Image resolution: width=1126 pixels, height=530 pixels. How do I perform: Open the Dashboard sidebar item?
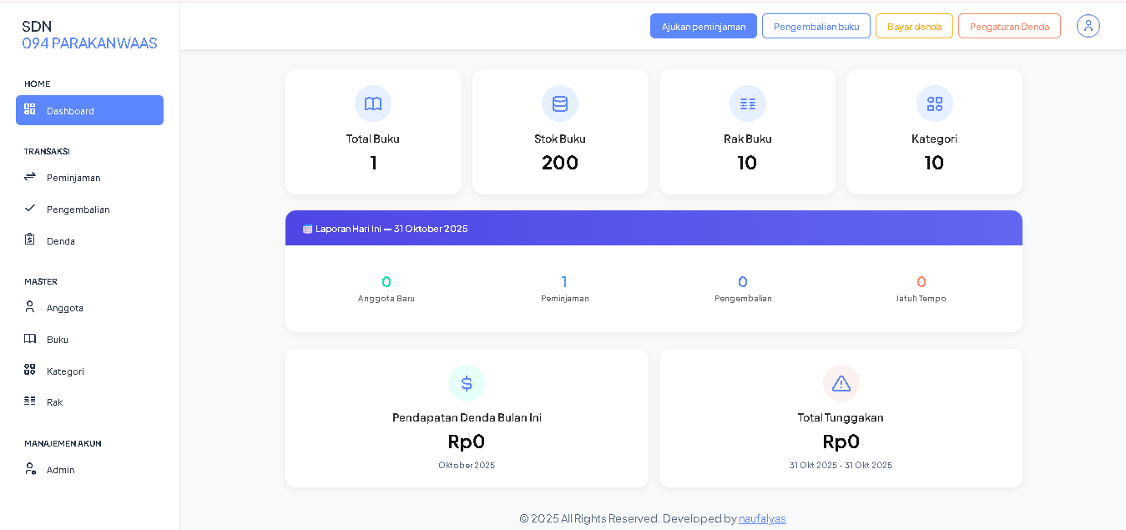pos(89,110)
